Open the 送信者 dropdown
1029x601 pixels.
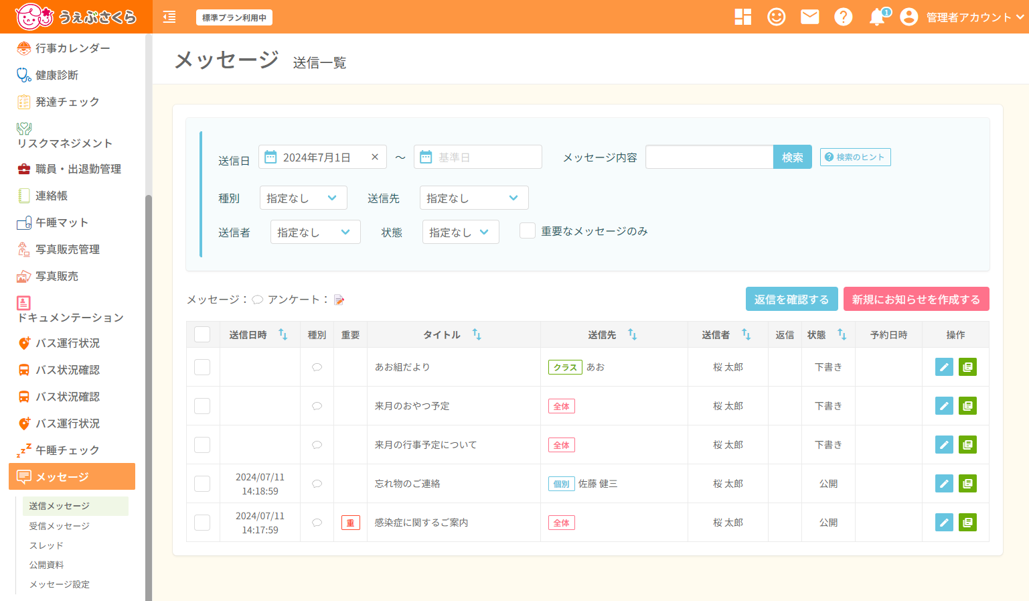point(315,232)
